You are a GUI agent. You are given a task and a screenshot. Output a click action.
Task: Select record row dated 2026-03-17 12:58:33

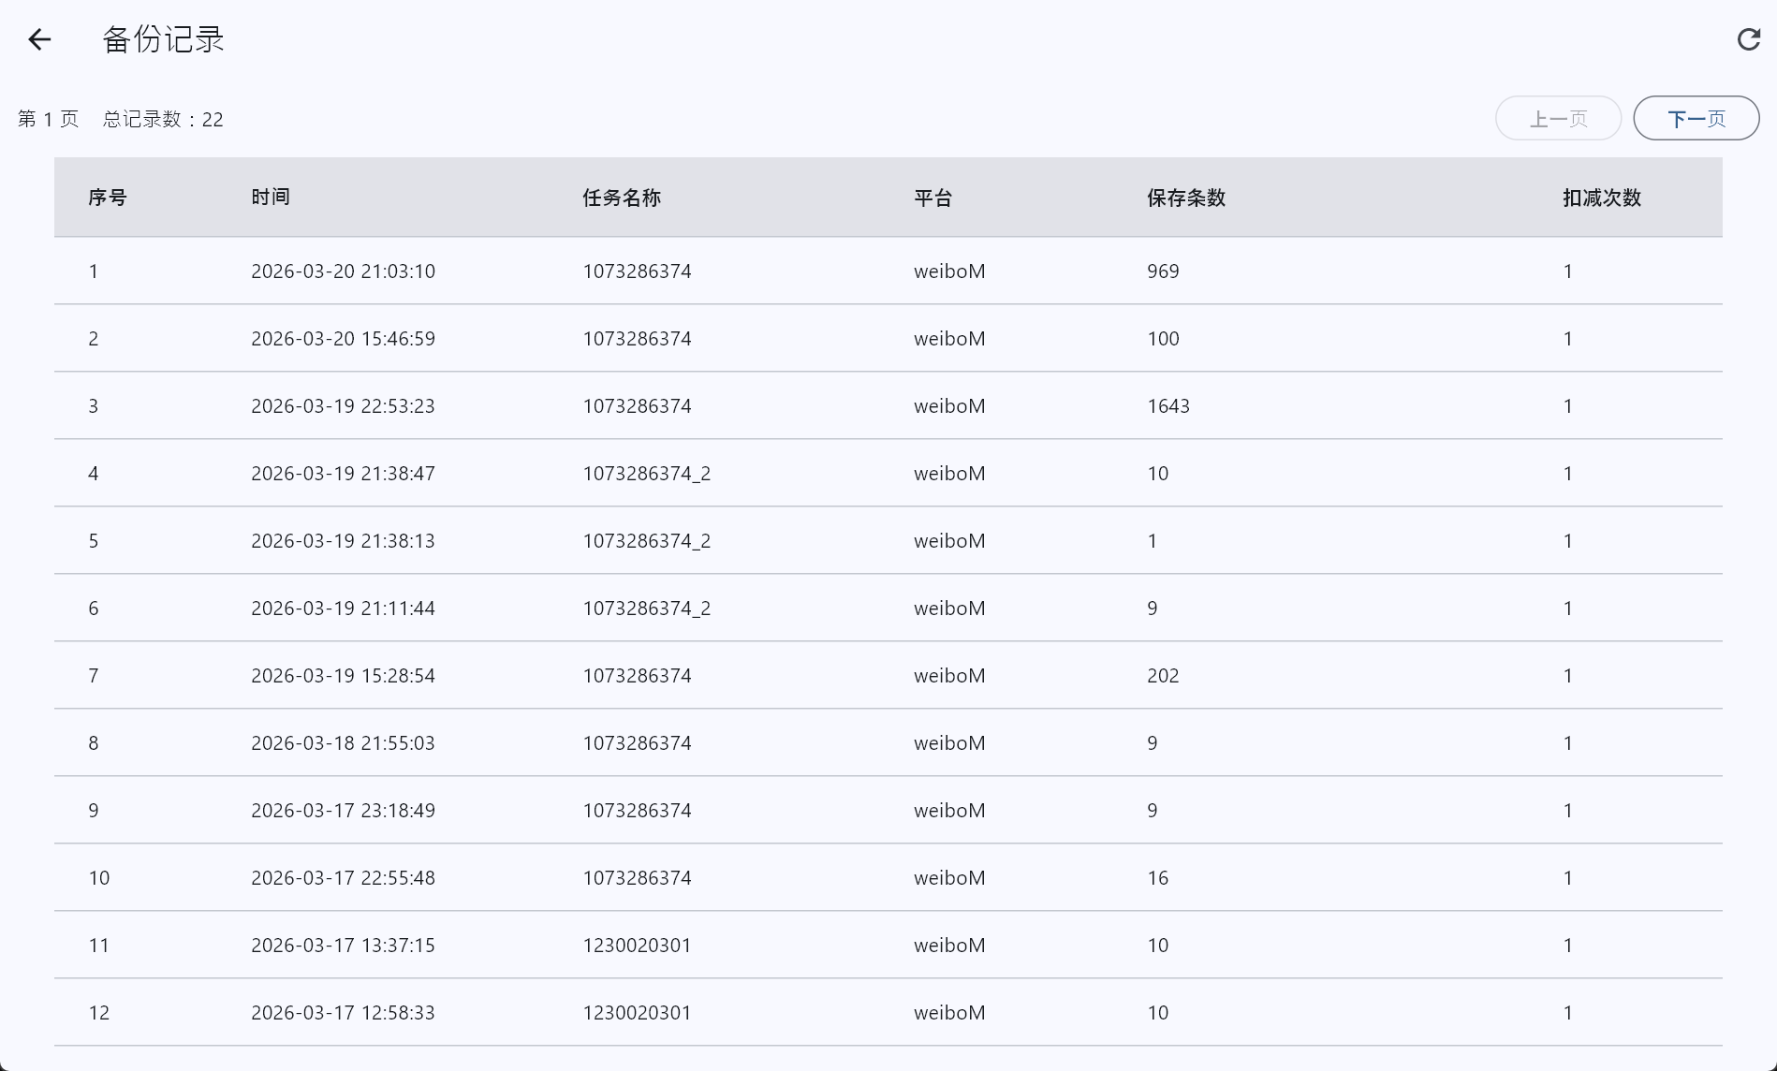(x=343, y=1013)
